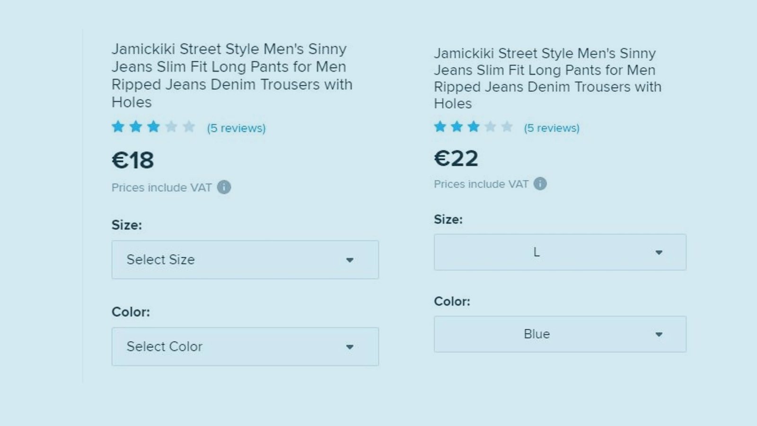Click the VAT info icon under €18 price
Screen dimensions: 757x426
point(224,187)
